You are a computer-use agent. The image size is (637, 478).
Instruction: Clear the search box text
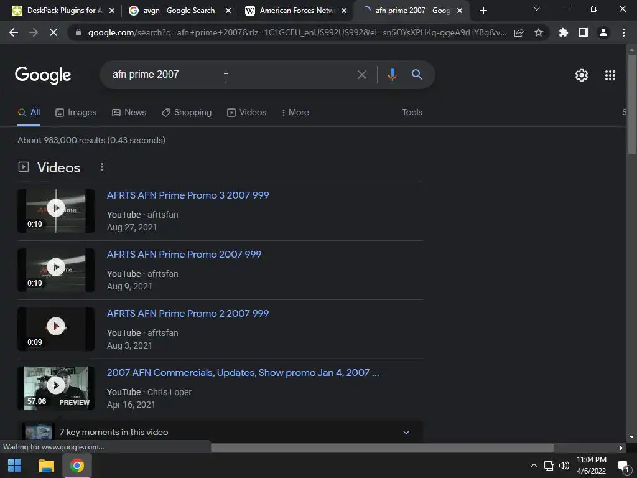361,75
